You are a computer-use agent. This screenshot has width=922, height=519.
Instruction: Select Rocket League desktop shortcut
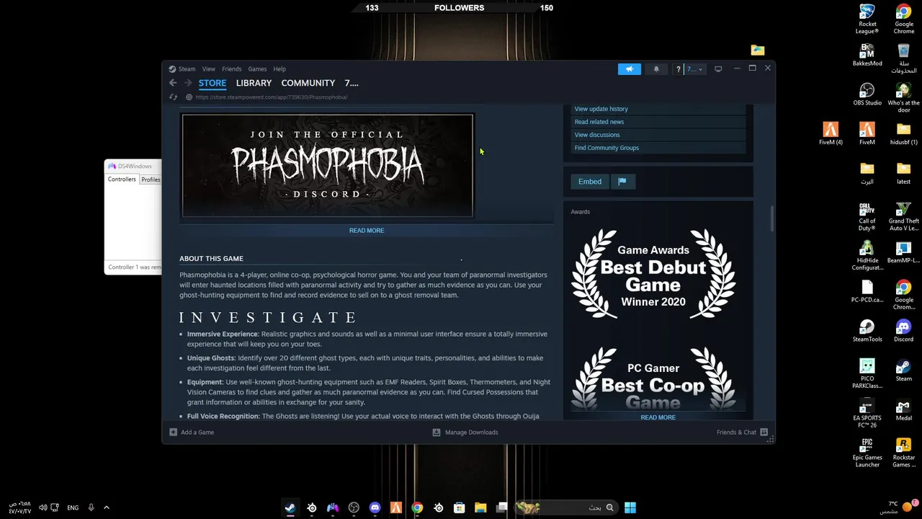click(x=867, y=19)
